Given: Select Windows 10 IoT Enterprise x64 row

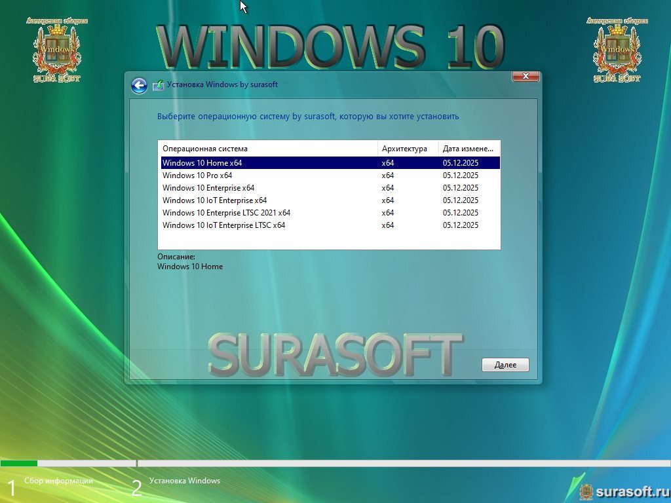Looking at the screenshot, I should point(330,200).
